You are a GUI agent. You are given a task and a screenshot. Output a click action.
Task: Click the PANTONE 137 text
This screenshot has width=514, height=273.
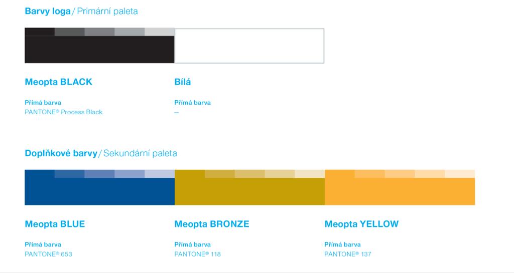(348, 254)
